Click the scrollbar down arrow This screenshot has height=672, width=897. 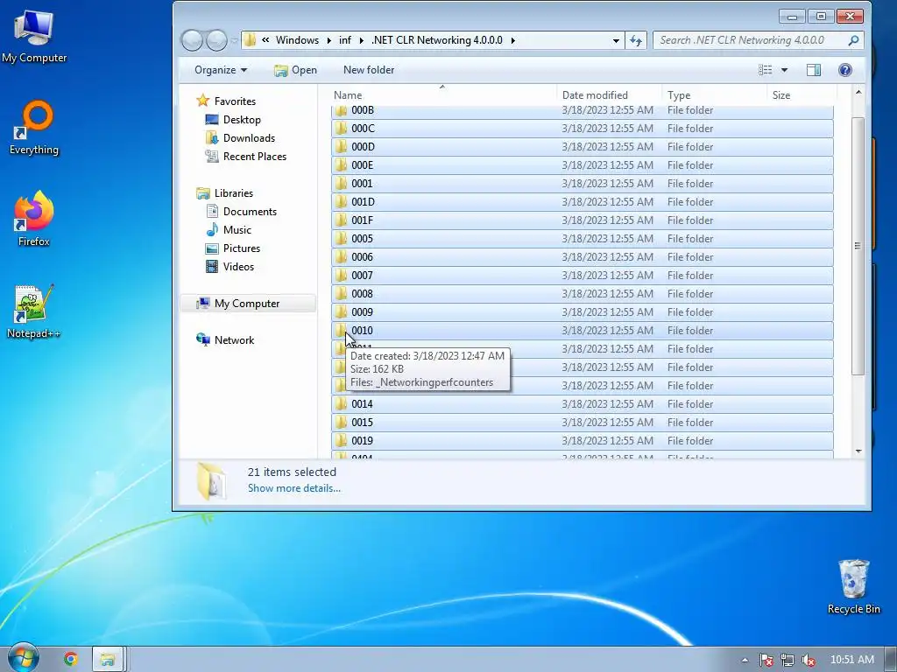click(858, 451)
